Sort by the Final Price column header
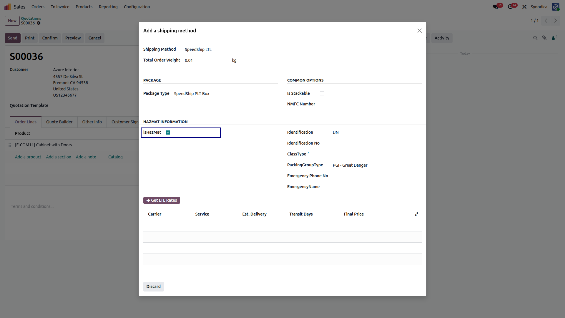Viewport: 565px width, 318px height. pyautogui.click(x=354, y=214)
